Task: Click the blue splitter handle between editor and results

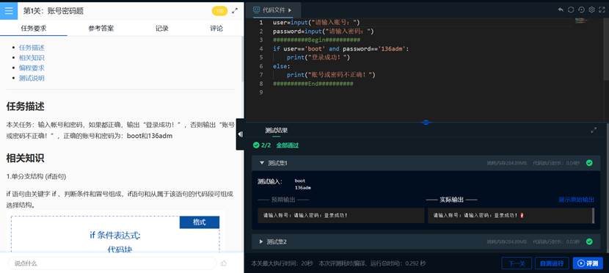Action: [426, 123]
